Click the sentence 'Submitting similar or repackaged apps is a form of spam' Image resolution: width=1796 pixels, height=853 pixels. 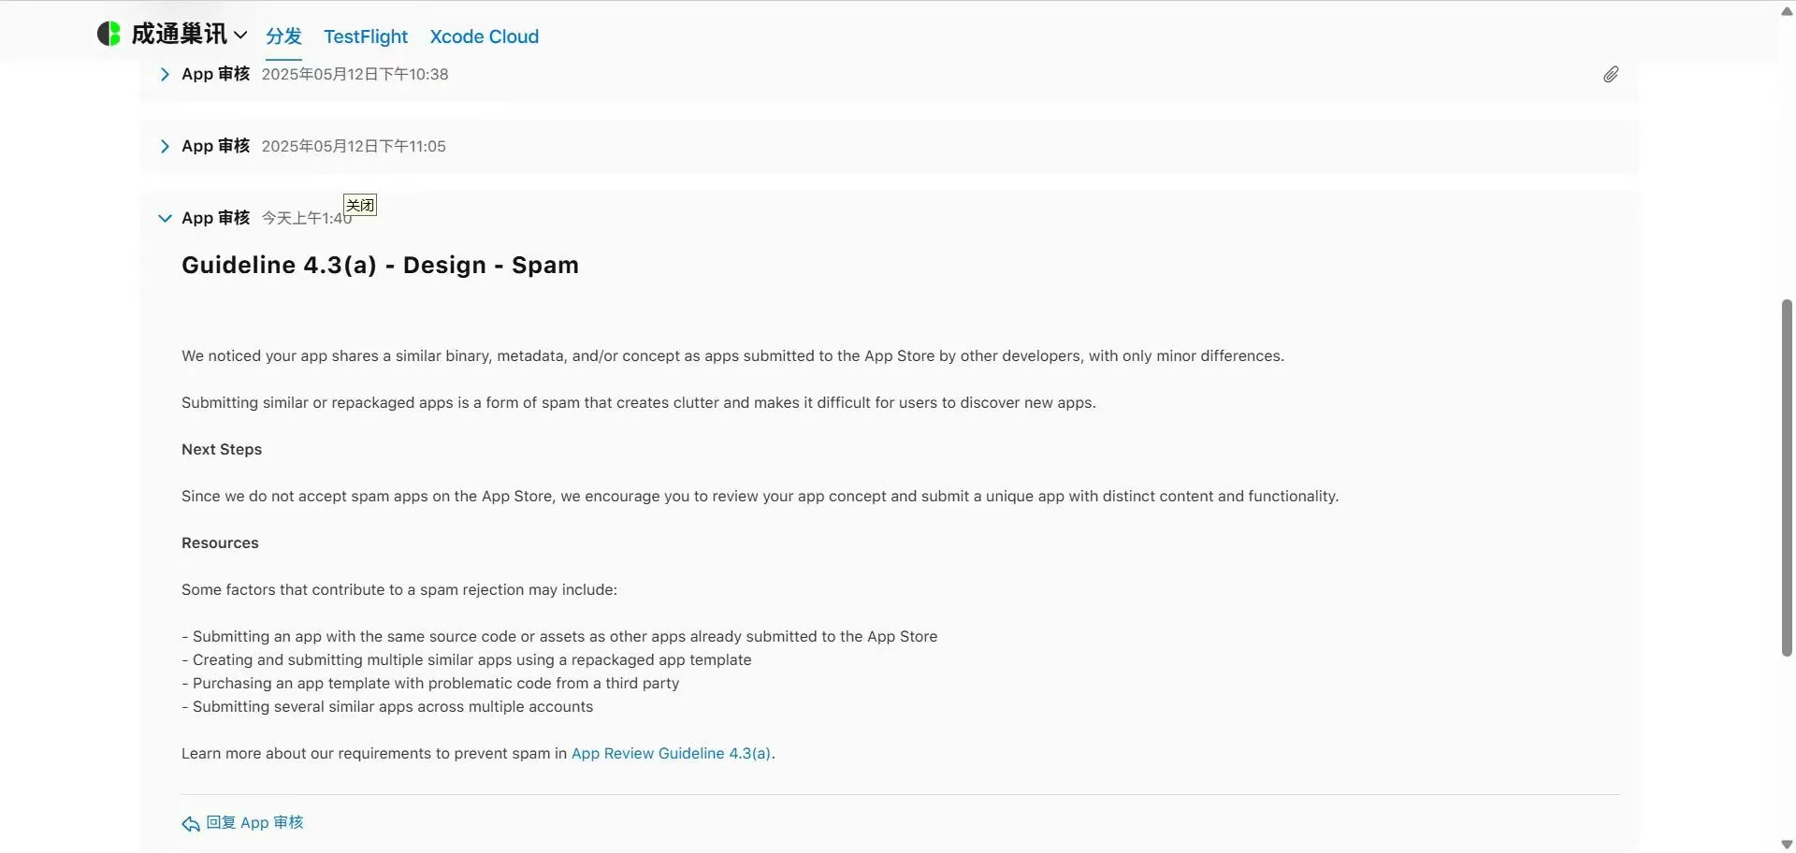639,403
